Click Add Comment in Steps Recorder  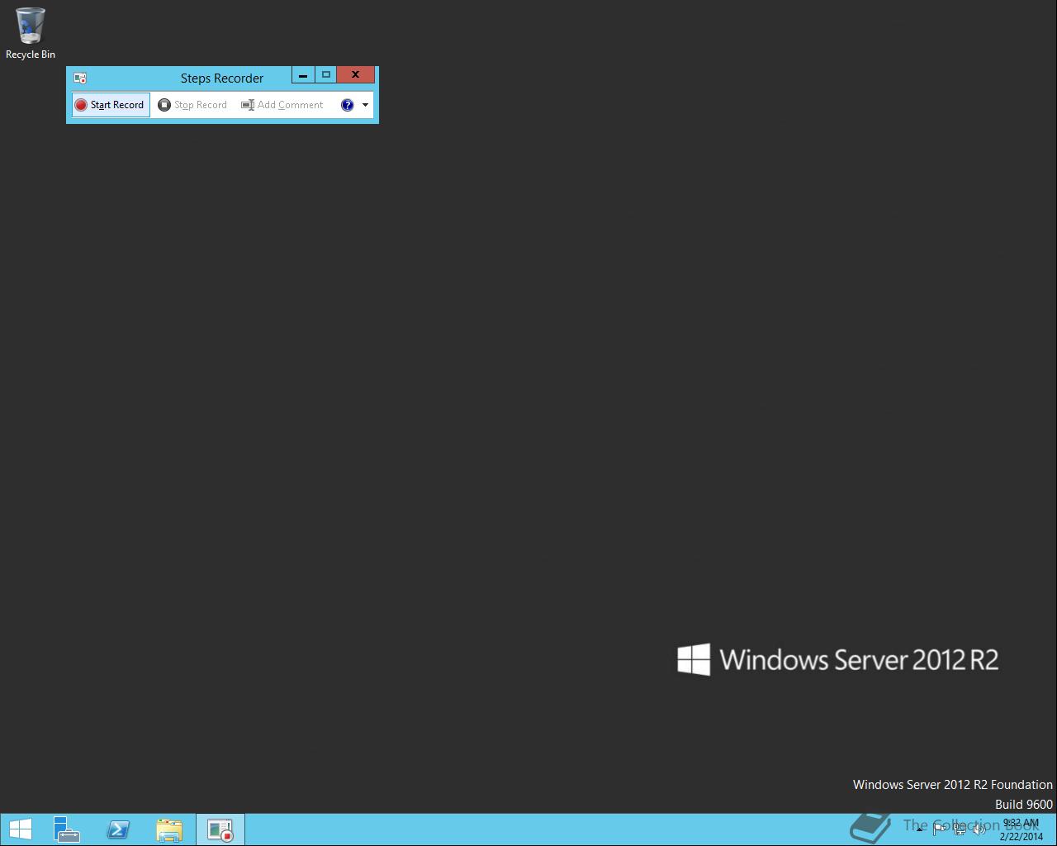(282, 105)
